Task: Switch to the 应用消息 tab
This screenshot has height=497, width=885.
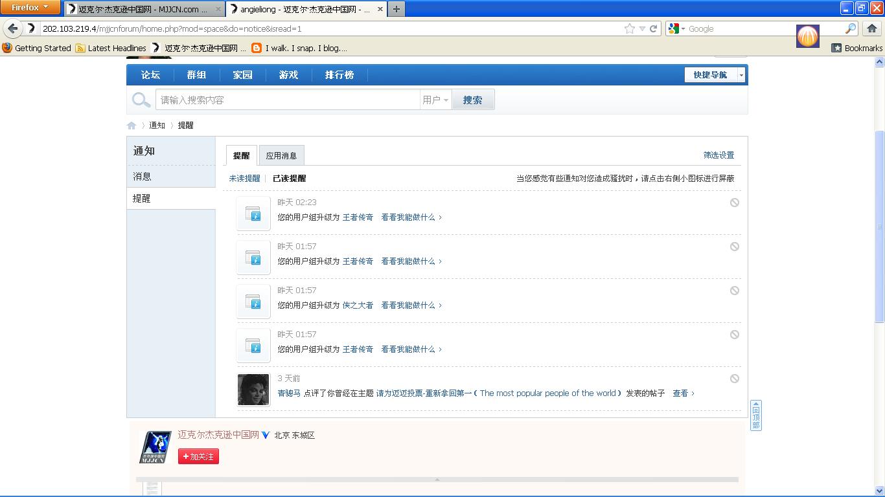Action: coord(281,155)
